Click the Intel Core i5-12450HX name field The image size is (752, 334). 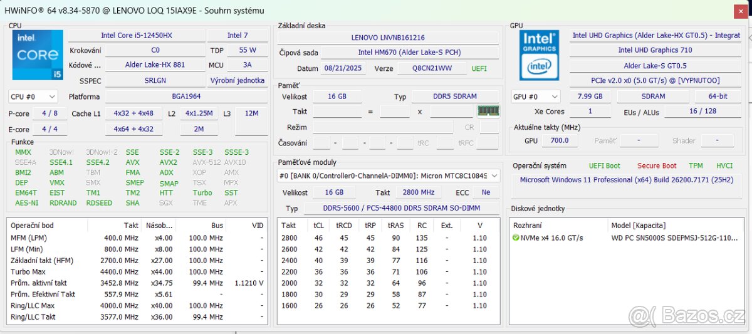coord(136,36)
